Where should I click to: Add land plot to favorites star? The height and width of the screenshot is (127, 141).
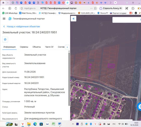[5, 39]
